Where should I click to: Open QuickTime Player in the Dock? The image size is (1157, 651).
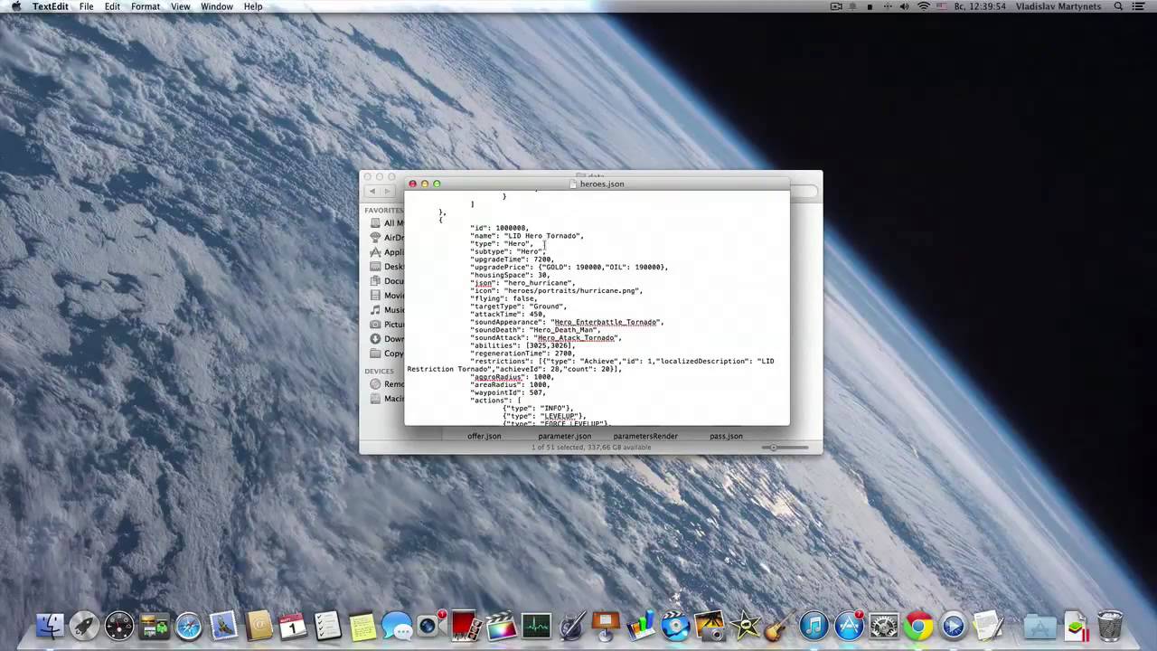(954, 625)
